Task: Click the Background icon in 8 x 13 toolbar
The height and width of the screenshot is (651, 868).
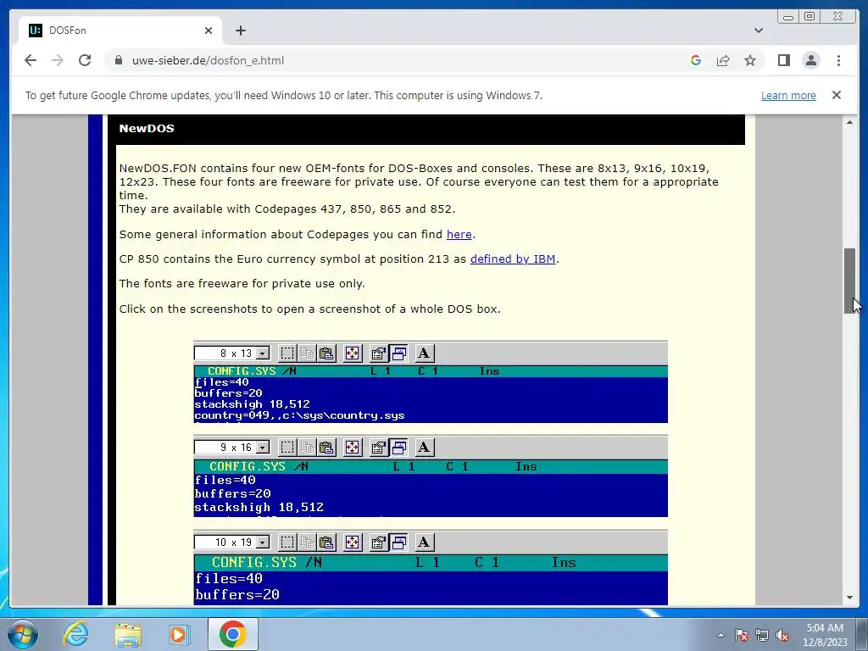Action: pyautogui.click(x=398, y=353)
